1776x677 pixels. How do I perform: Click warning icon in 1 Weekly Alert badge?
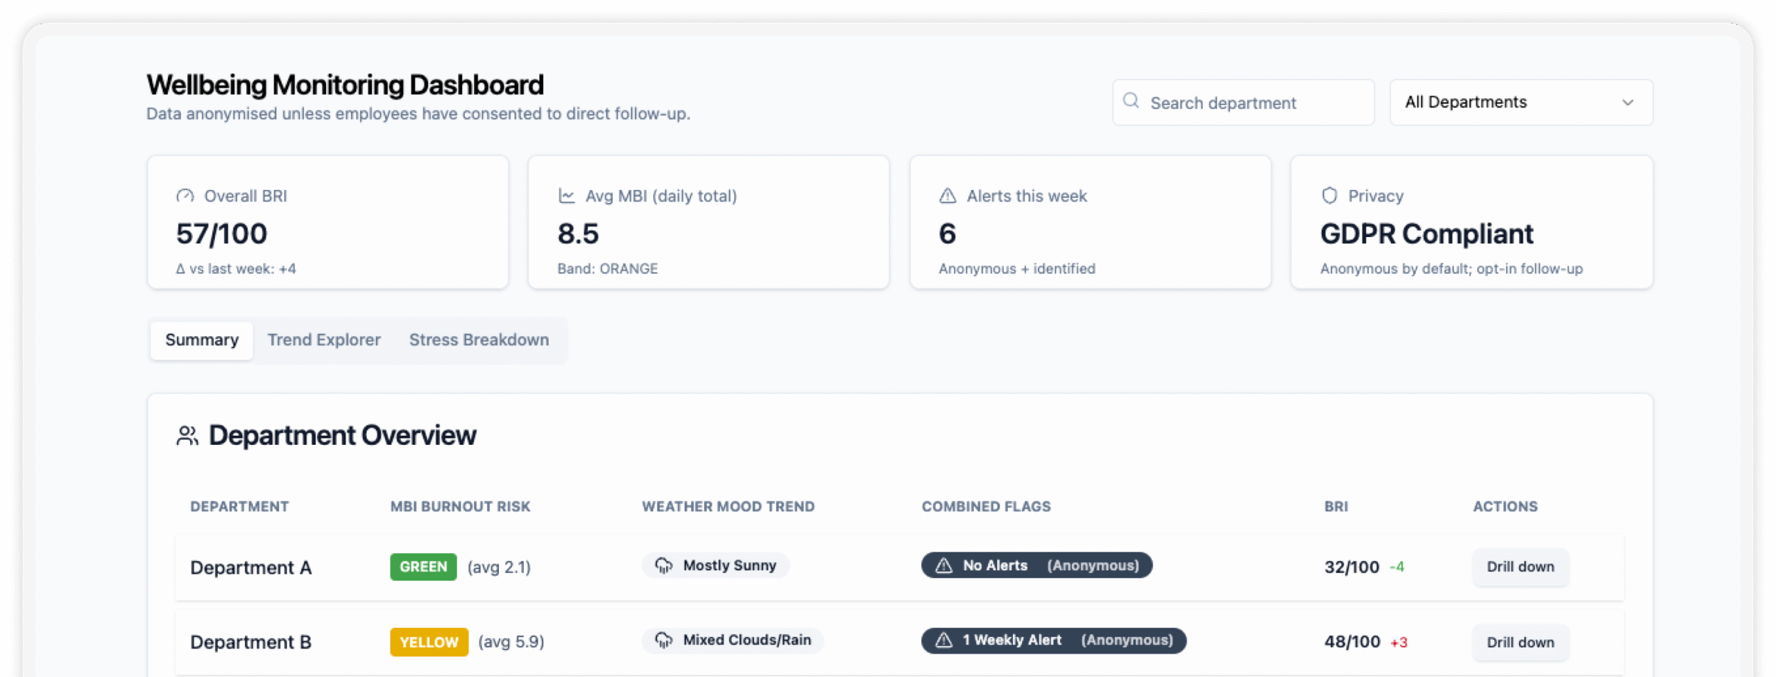pos(943,640)
